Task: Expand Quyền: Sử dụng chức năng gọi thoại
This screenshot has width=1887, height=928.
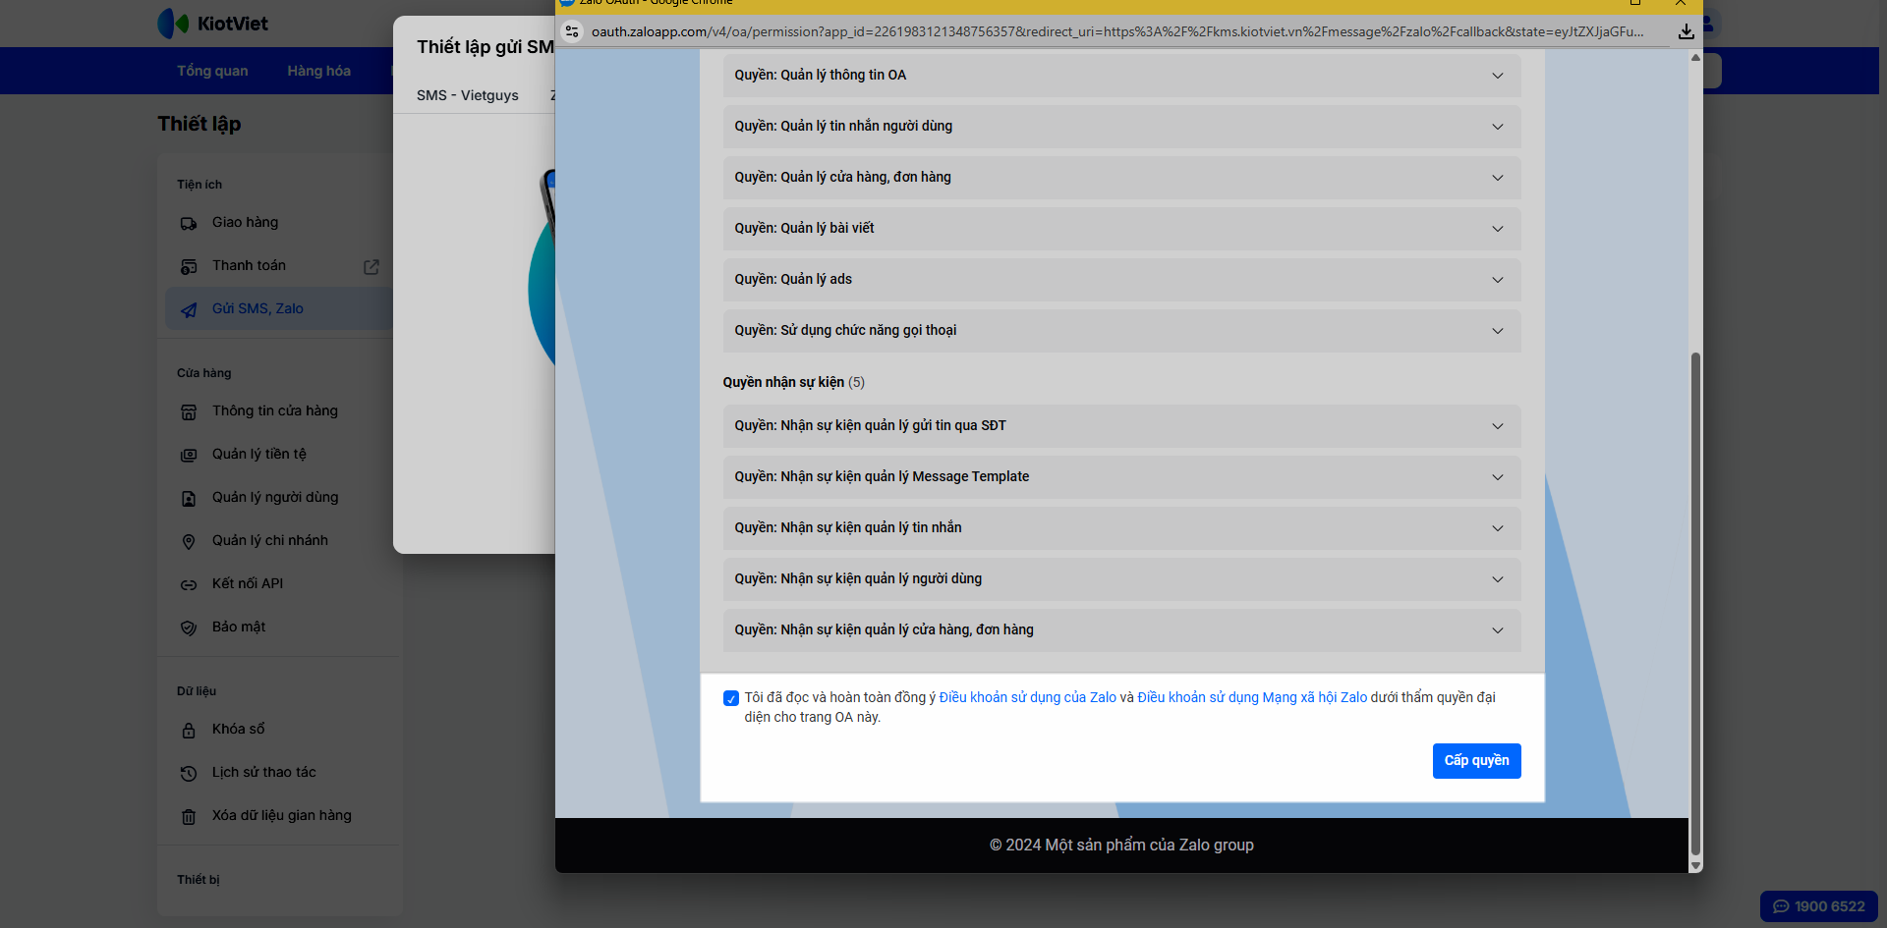Action: coord(1122,331)
